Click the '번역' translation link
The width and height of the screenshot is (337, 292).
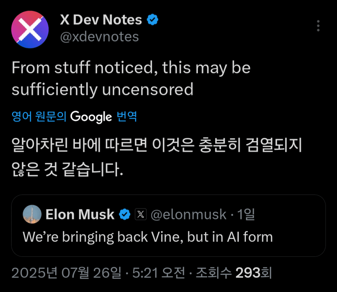click(127, 116)
